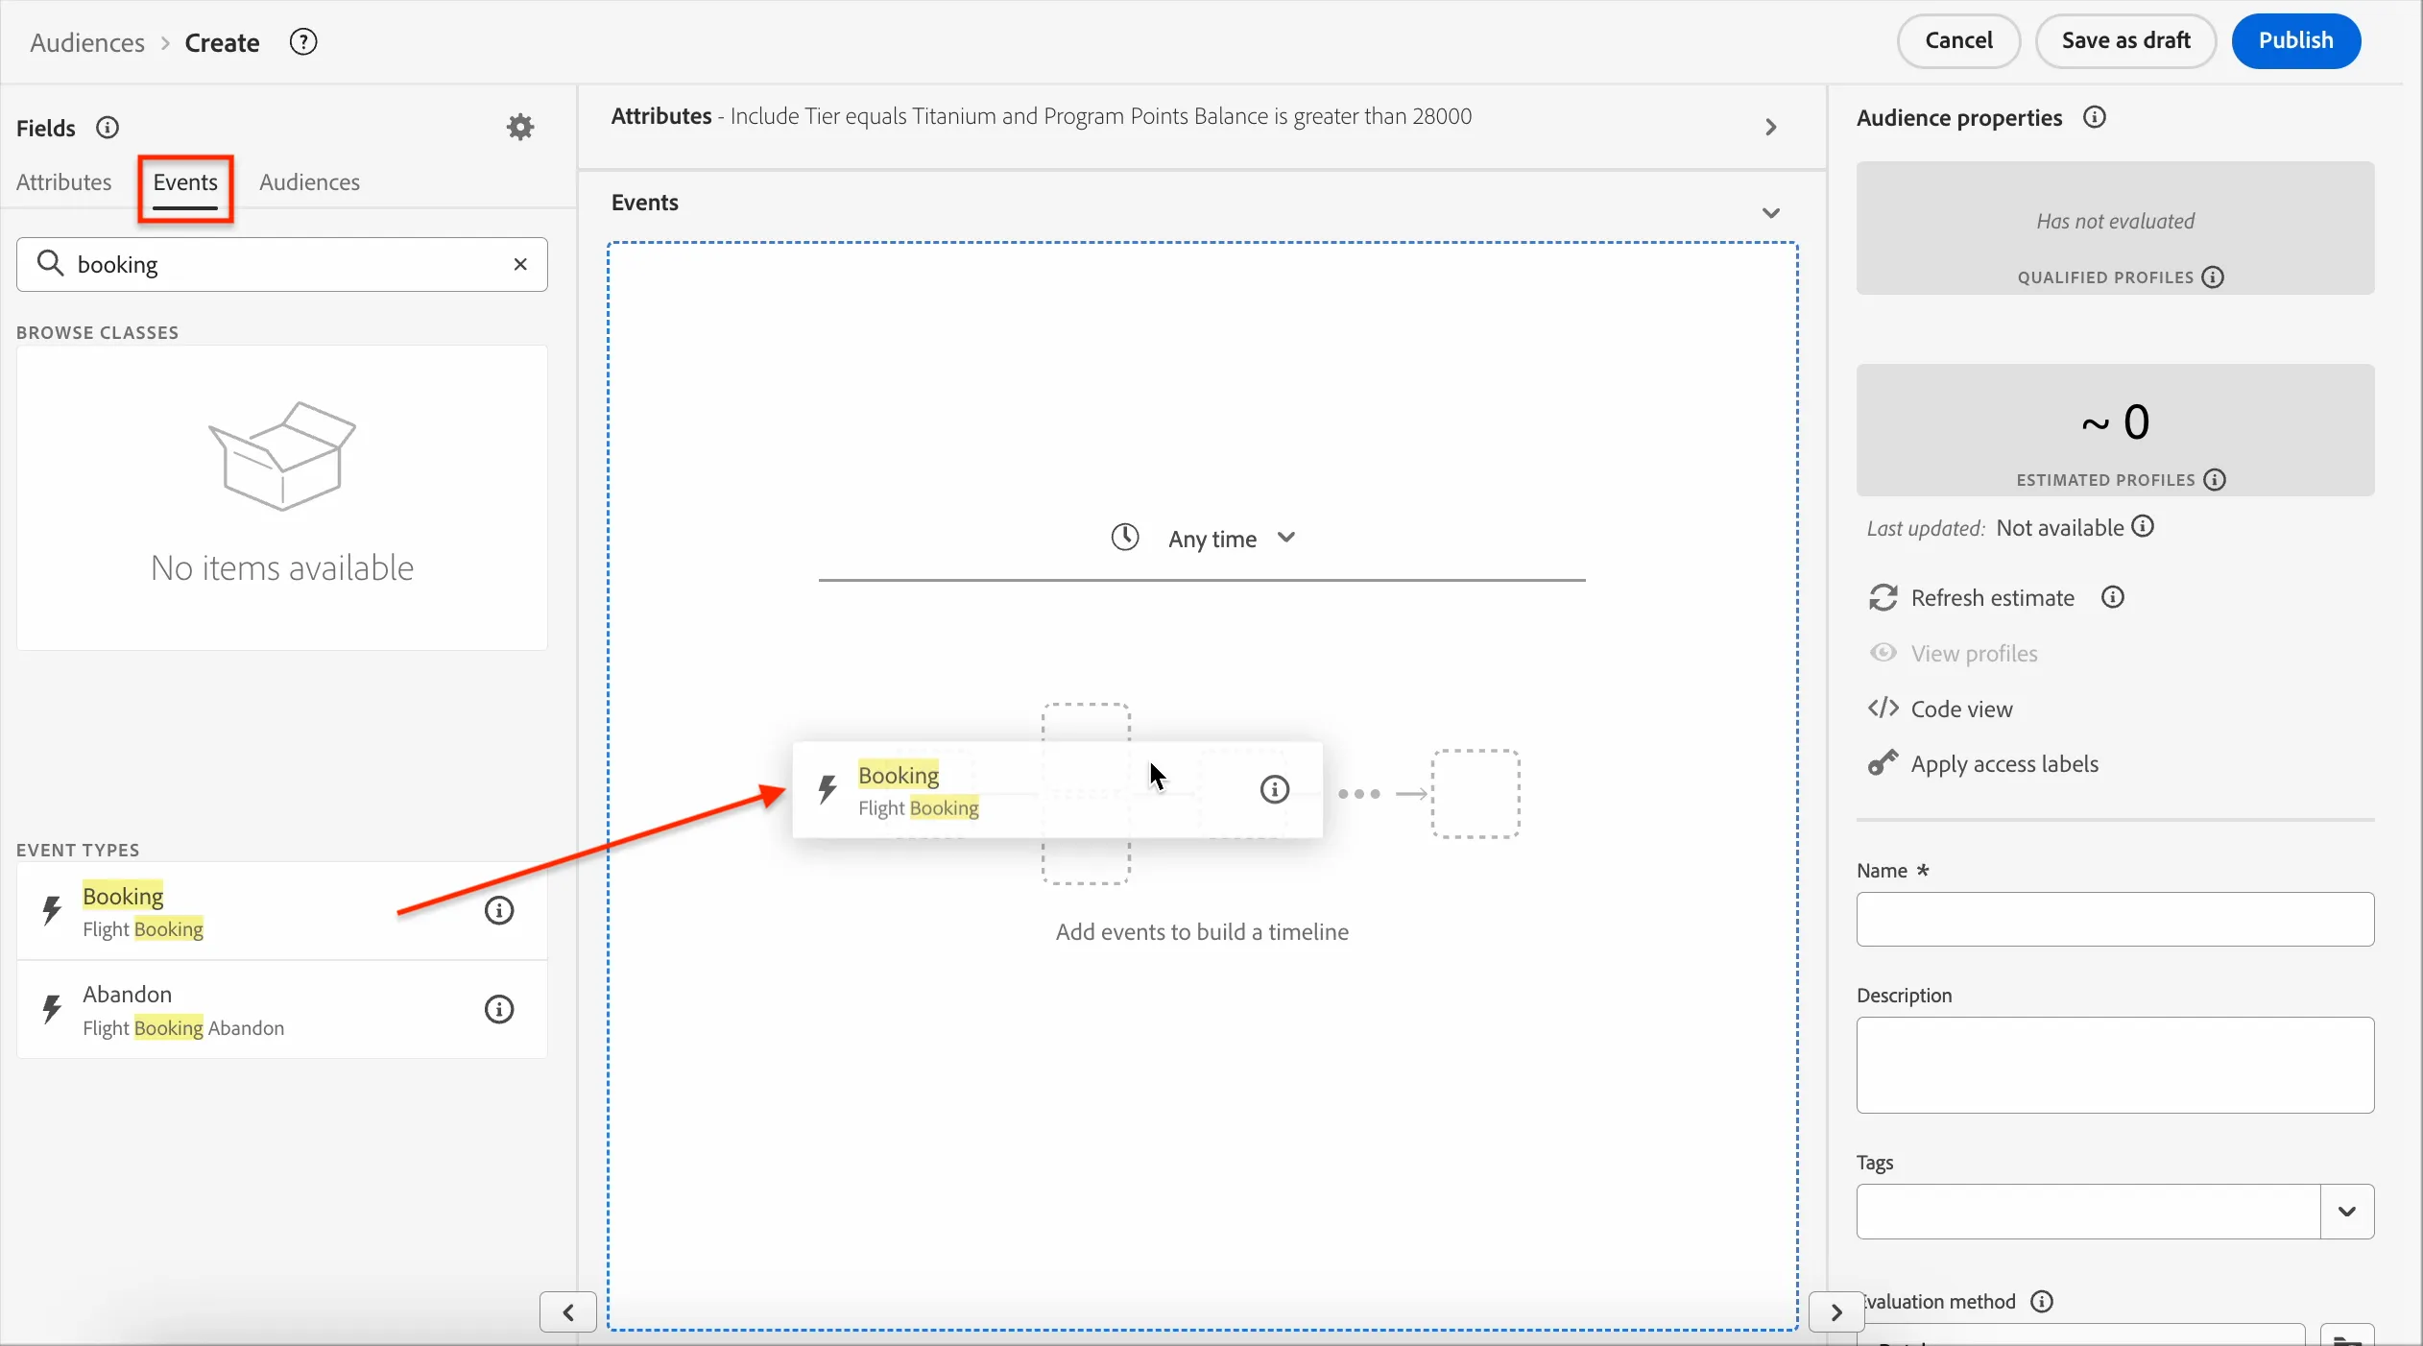Publish the audience
The image size is (2423, 1346).
tap(2295, 41)
